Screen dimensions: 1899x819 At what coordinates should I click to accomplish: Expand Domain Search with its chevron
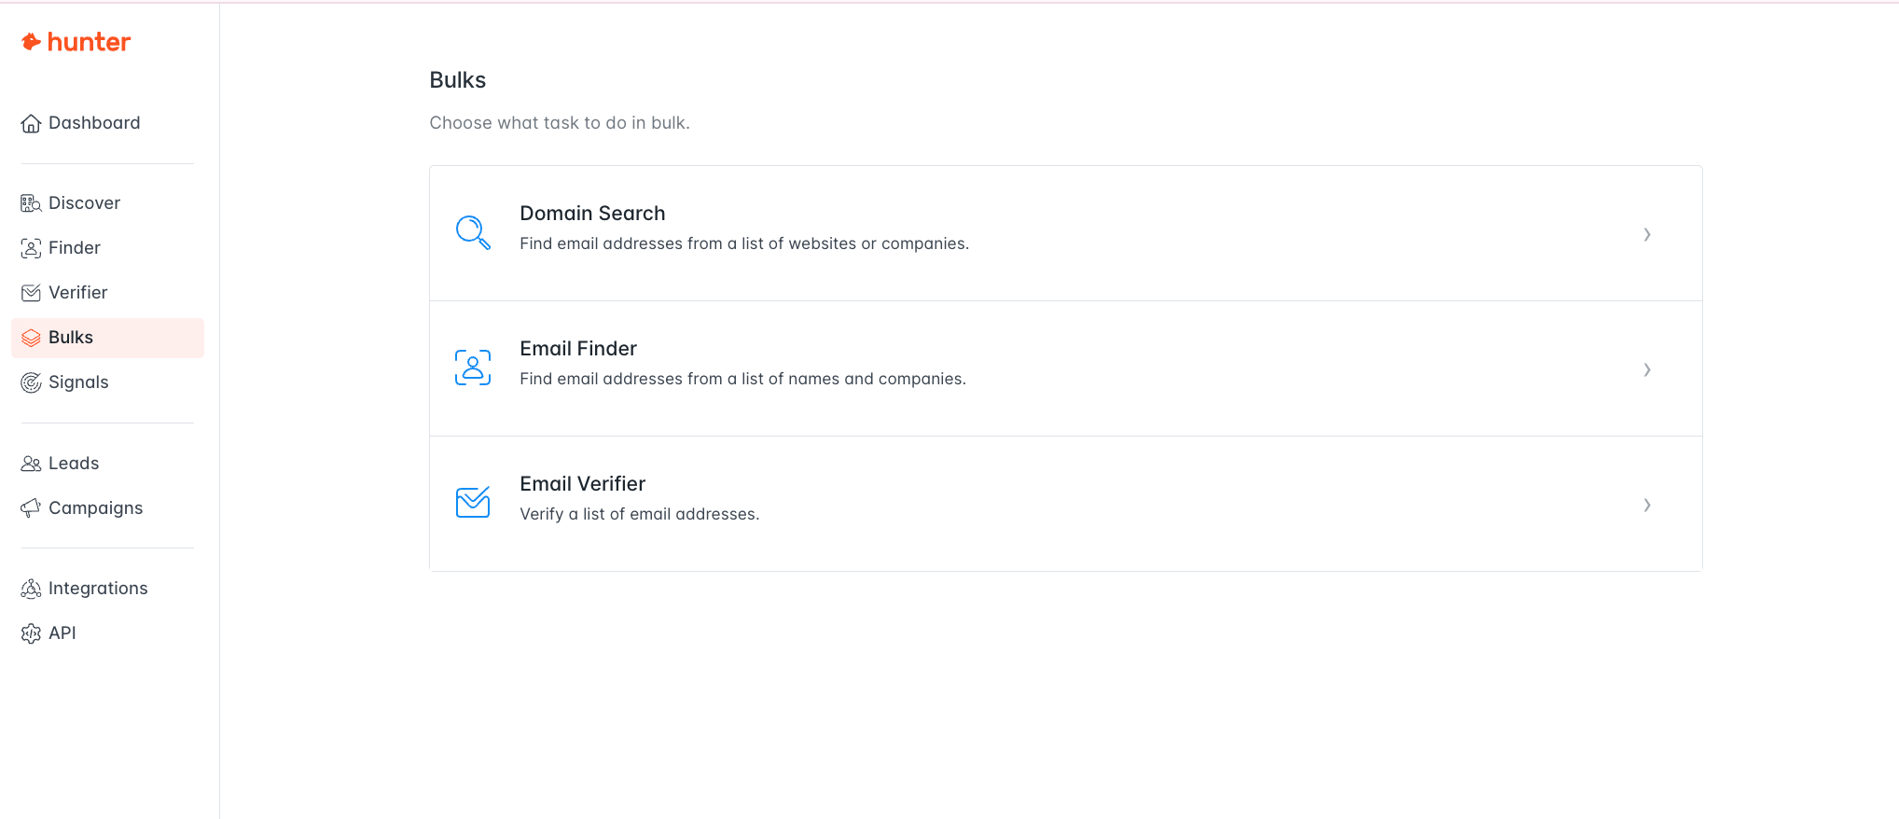[x=1647, y=234]
